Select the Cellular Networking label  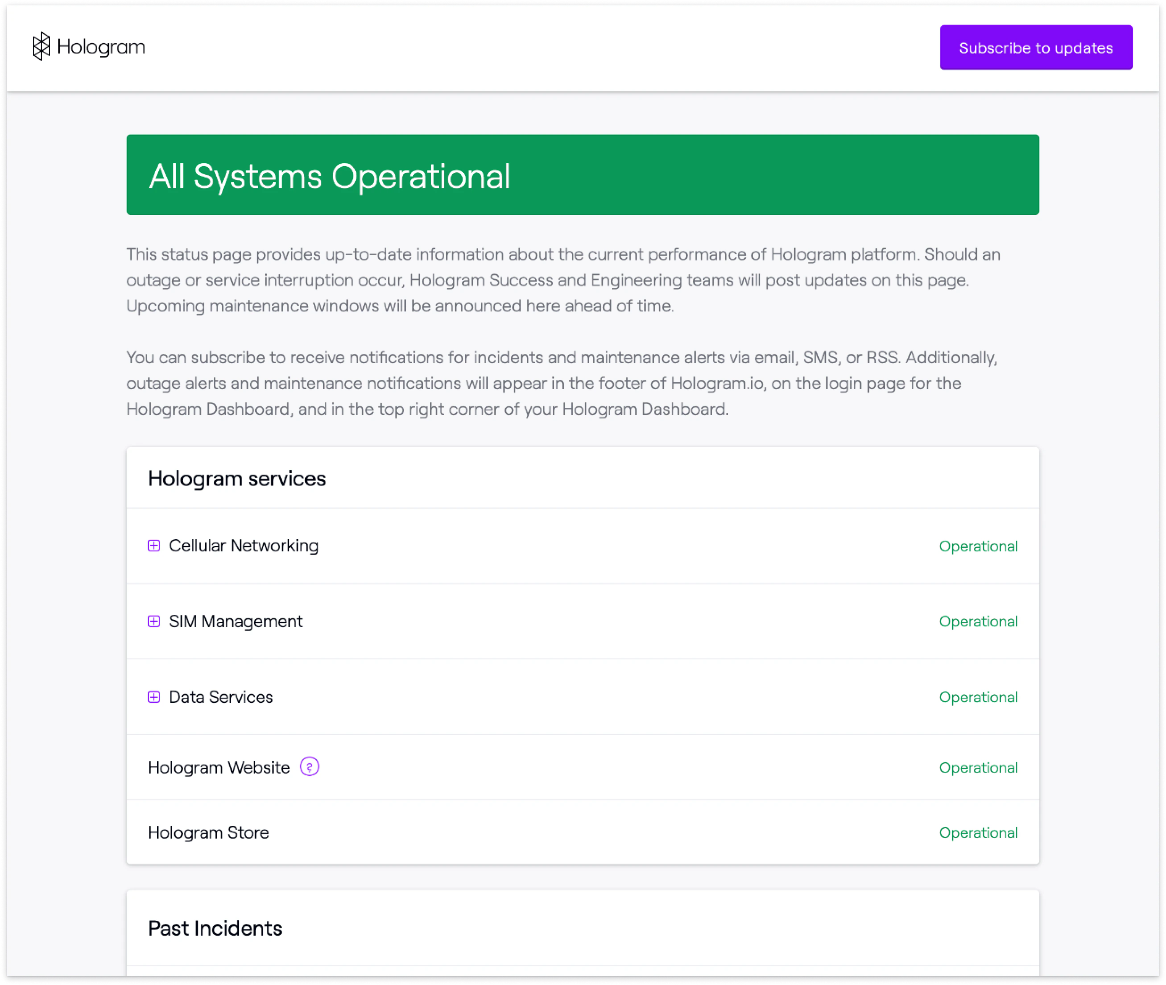coord(244,546)
